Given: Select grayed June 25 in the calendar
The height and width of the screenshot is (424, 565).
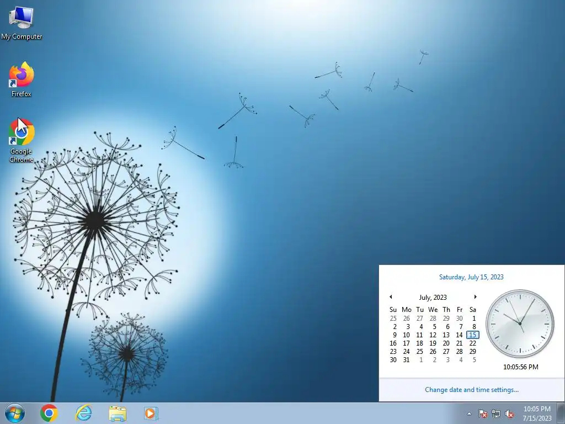Looking at the screenshot, I should pyautogui.click(x=393, y=319).
